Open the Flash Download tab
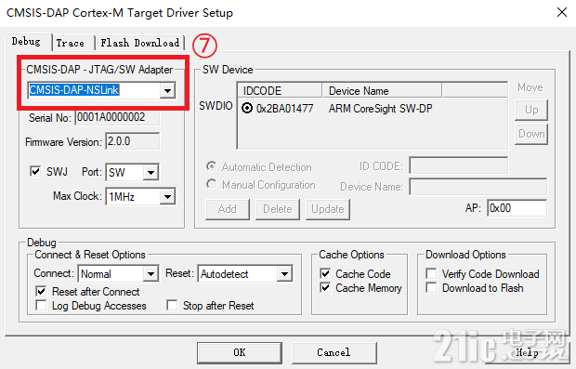Viewport: 576px width, 369px height. tap(140, 43)
